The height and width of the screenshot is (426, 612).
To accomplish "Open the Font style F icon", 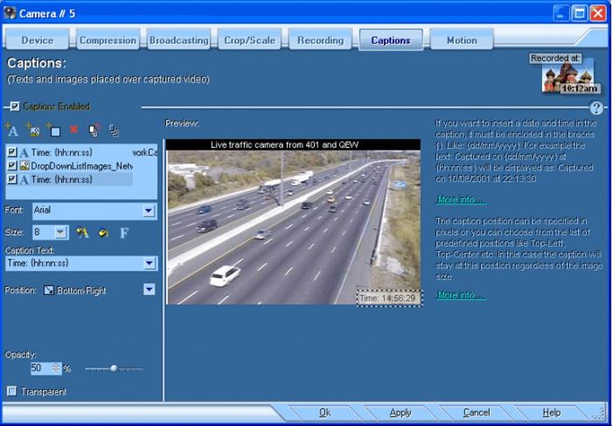I will tap(124, 231).
